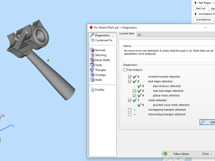Image resolution: width=215 pixels, height=161 pixels.
Task: Click the Follow Advice button
Action: [x=179, y=154]
